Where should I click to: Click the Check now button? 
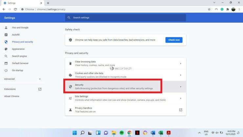[x=174, y=40]
